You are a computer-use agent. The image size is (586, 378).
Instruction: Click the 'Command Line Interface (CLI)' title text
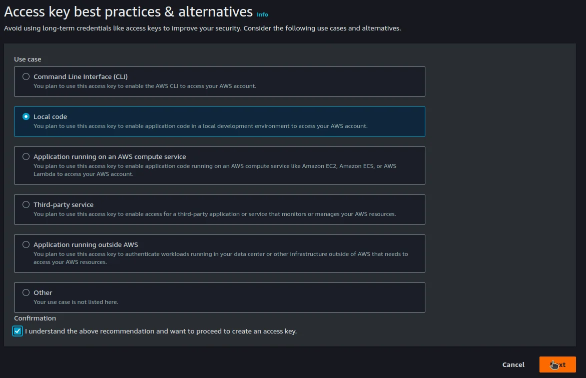81,76
